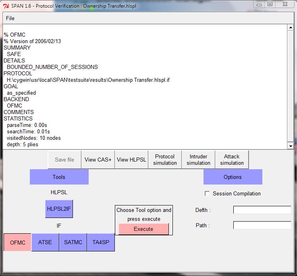This screenshot has width=297, height=276.
Task: Open Protocol simulation
Action: (x=165, y=160)
